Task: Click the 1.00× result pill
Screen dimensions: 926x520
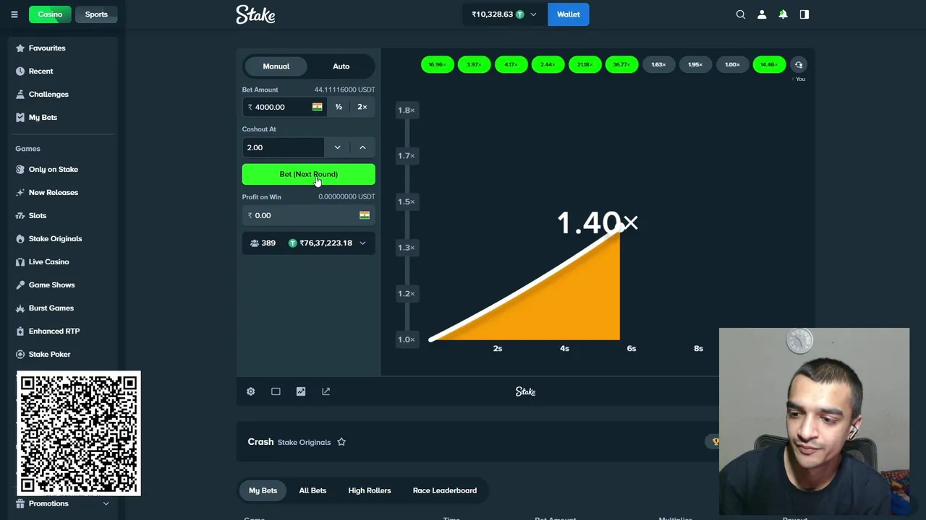Action: point(732,65)
